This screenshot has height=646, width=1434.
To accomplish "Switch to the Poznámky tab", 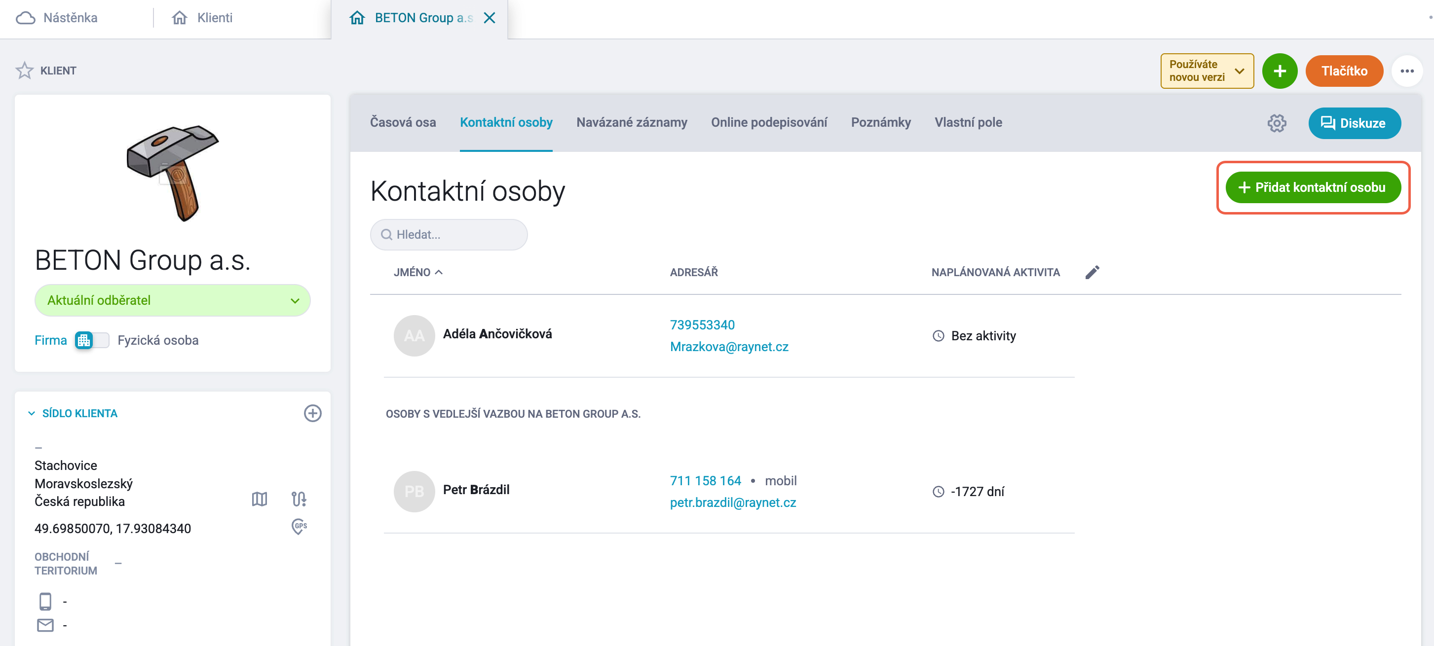I will (x=881, y=122).
